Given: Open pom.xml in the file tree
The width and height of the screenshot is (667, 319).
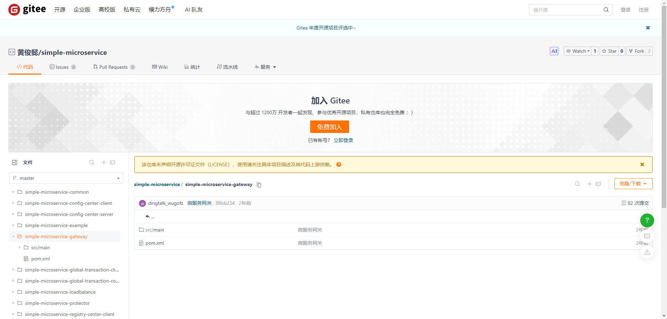Looking at the screenshot, I should click(x=40, y=259).
